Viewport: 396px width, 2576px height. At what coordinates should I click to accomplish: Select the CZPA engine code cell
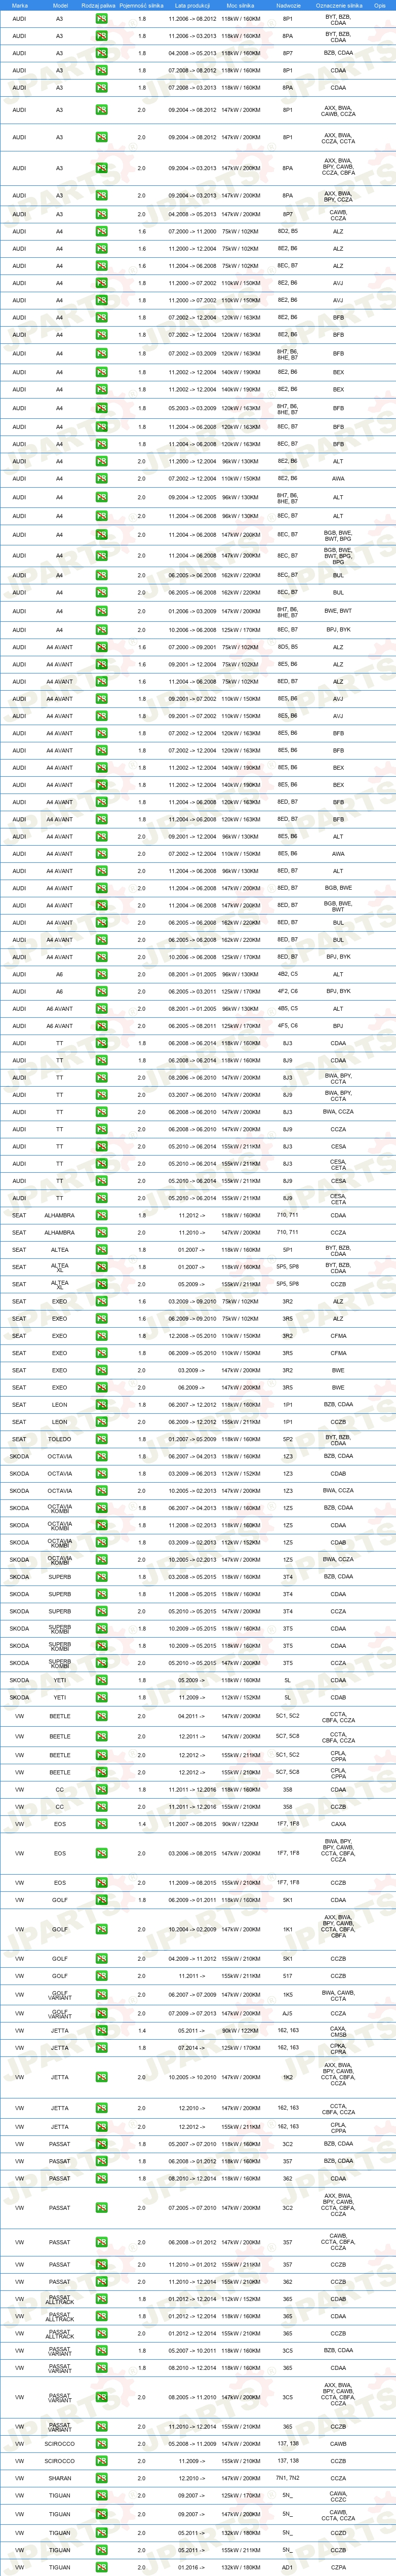pos(338,2567)
